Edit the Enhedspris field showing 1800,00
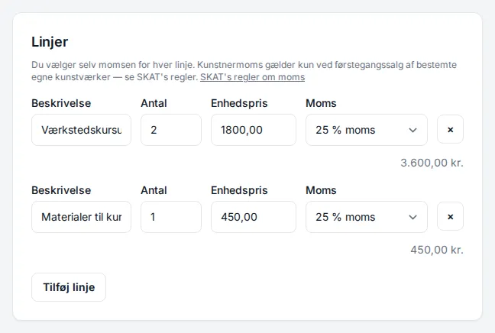Image resolution: width=495 pixels, height=333 pixels. coord(254,130)
